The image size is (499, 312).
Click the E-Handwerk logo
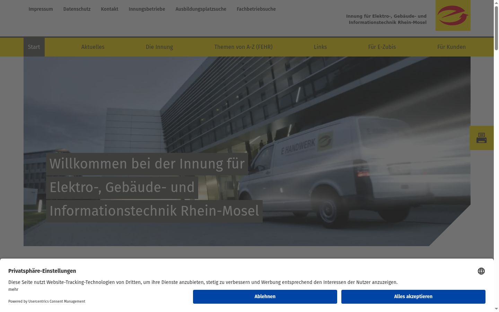(453, 15)
